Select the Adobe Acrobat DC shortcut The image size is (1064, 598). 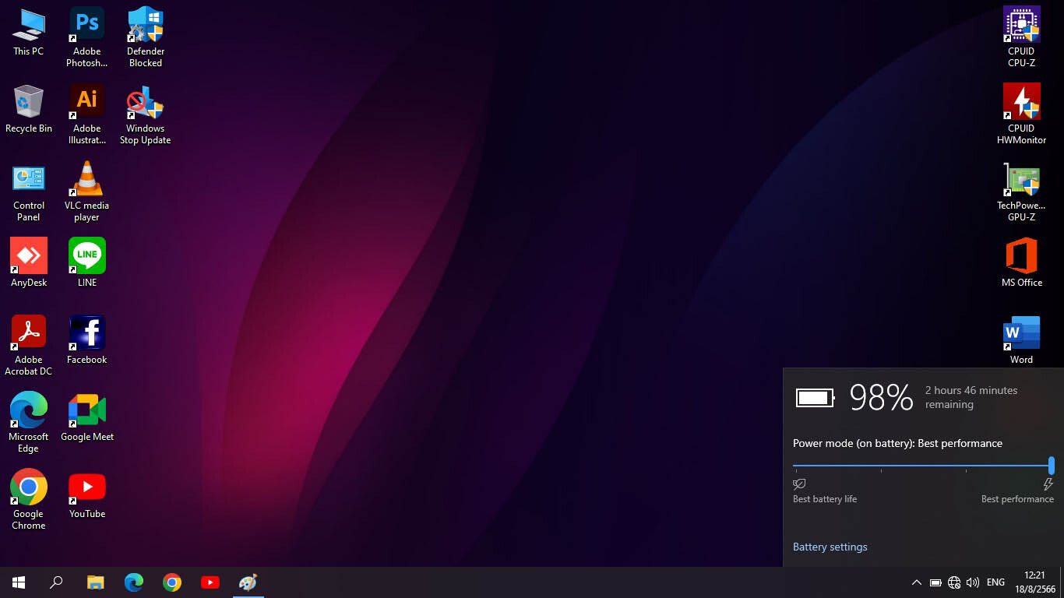(29, 346)
